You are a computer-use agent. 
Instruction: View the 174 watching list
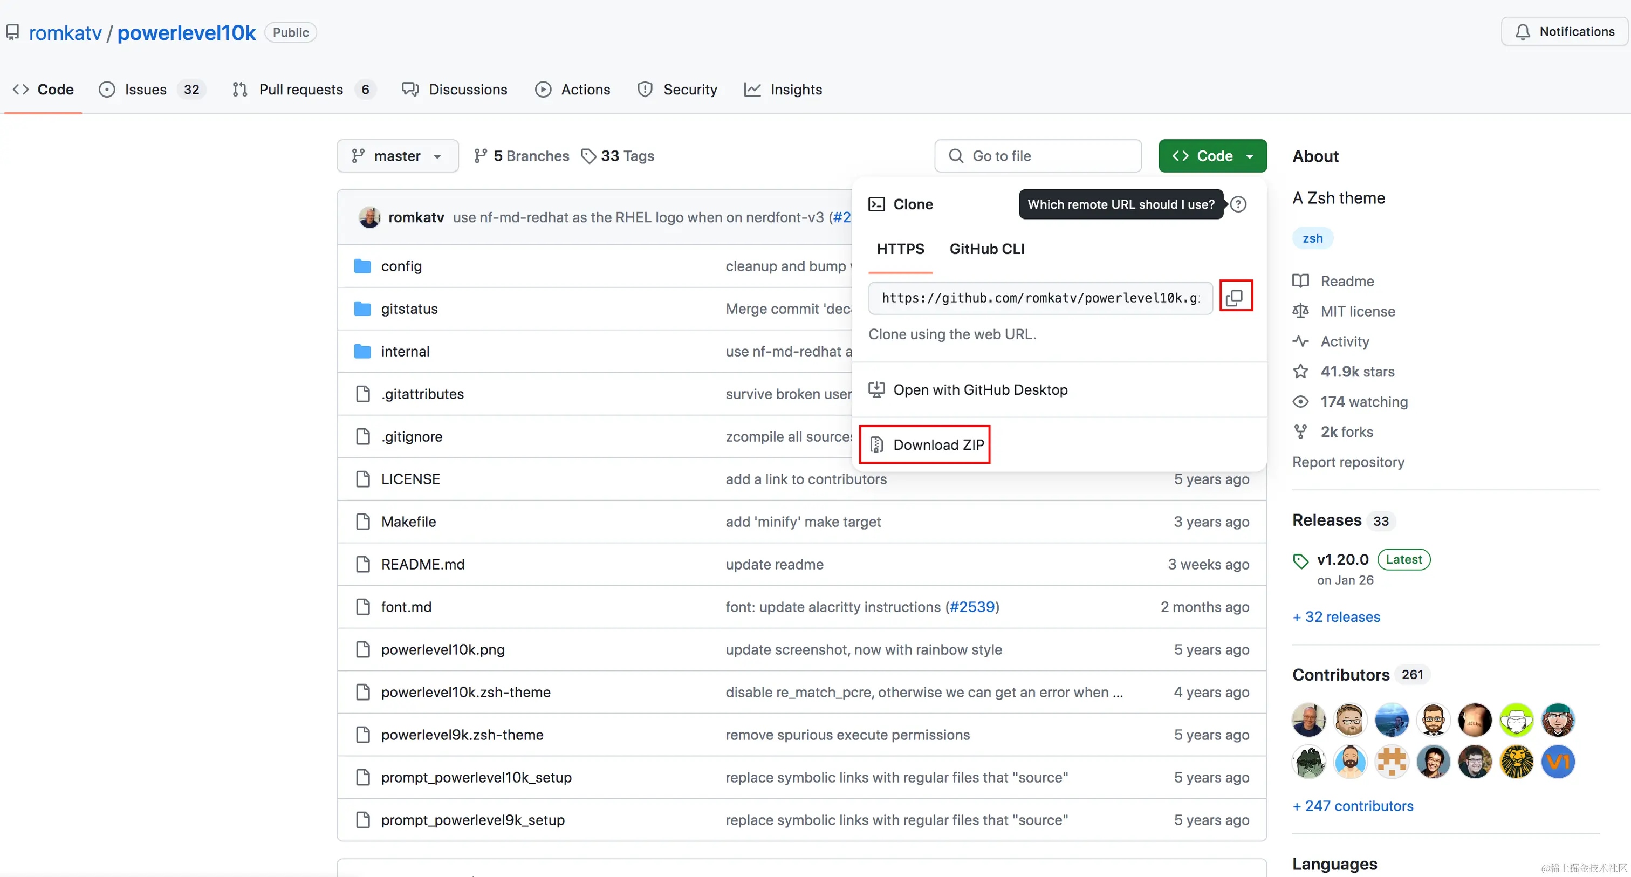click(1363, 401)
